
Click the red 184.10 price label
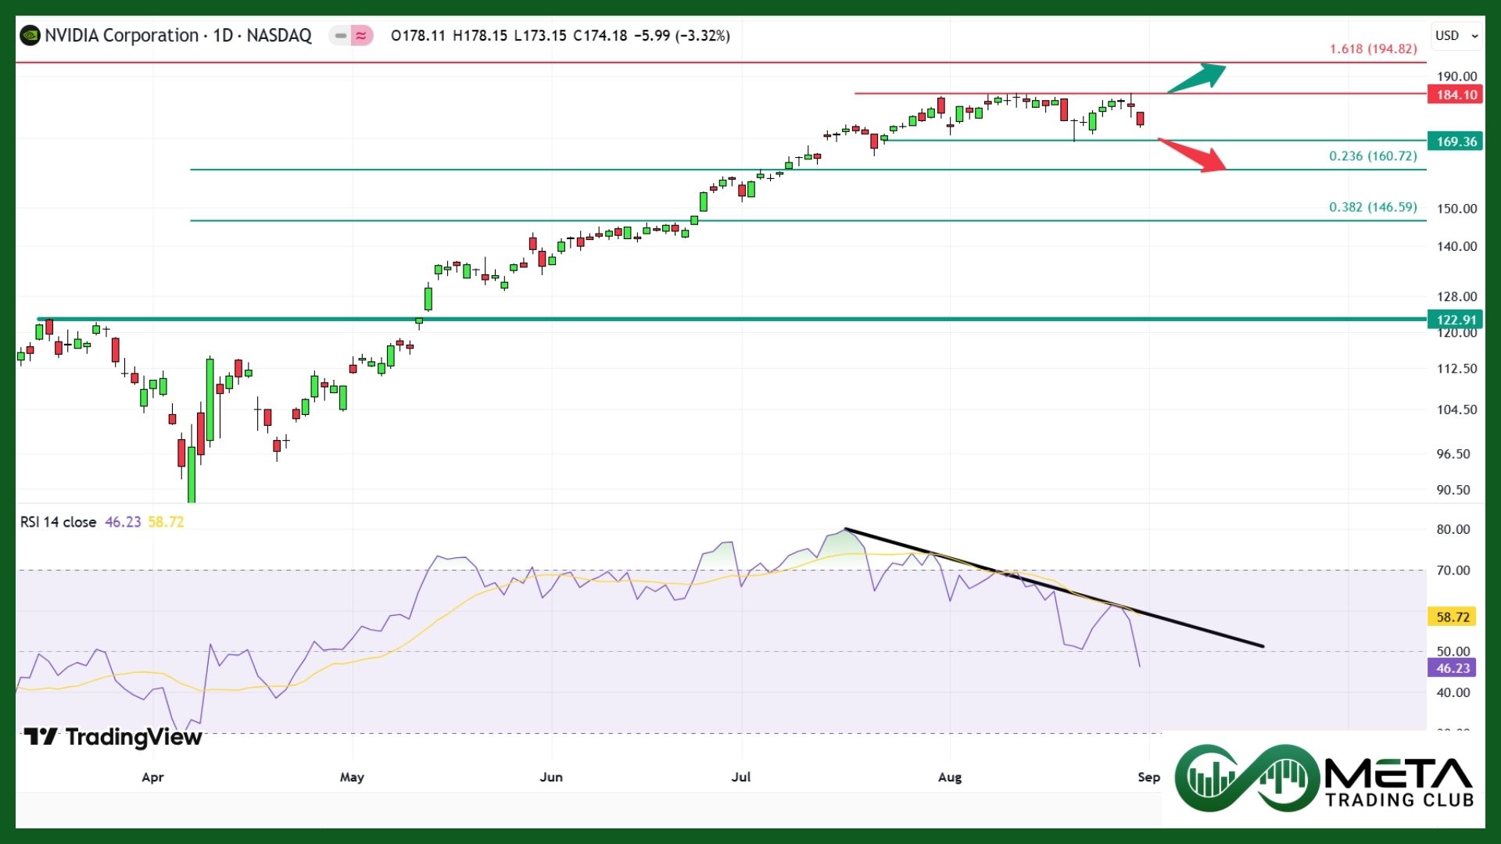click(x=1456, y=95)
